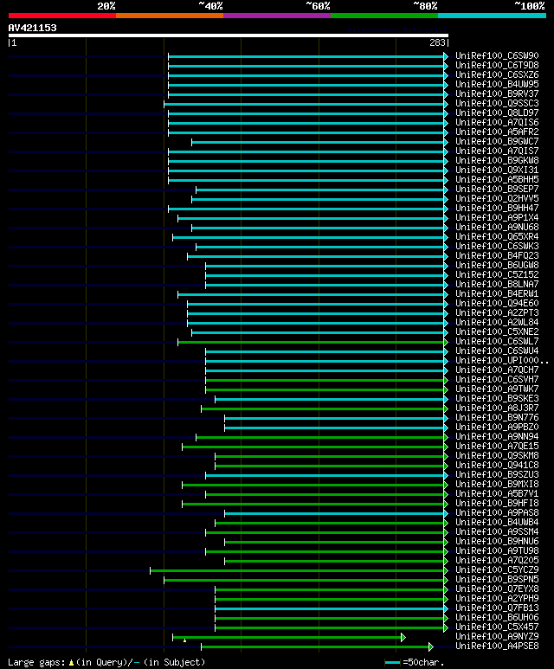Click the cyan arrowhead next to UniRef100_B9RV37

tap(446, 94)
